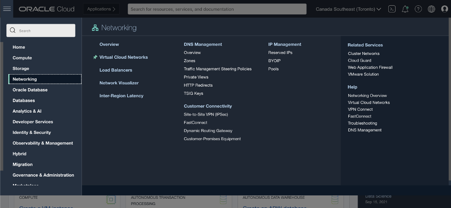The image size is (451, 208).
Task: Open Pools under IP Management
Action: click(x=273, y=69)
